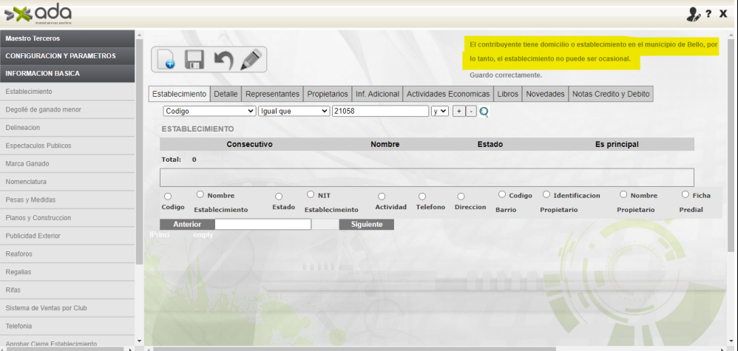The width and height of the screenshot is (738, 351).
Task: Click the Save floppy disk icon
Action: pos(194,59)
